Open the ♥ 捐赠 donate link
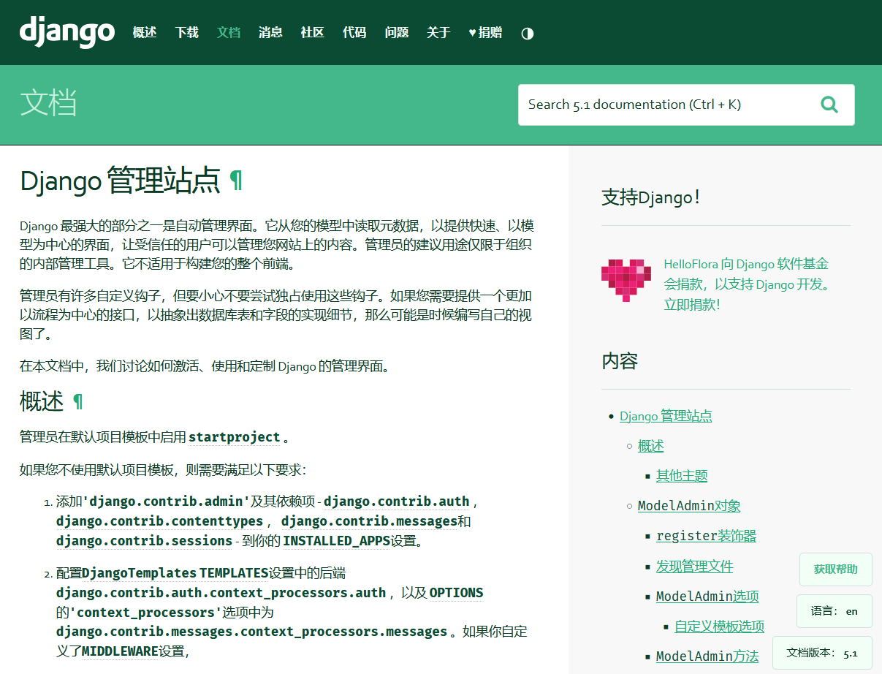 pos(485,32)
